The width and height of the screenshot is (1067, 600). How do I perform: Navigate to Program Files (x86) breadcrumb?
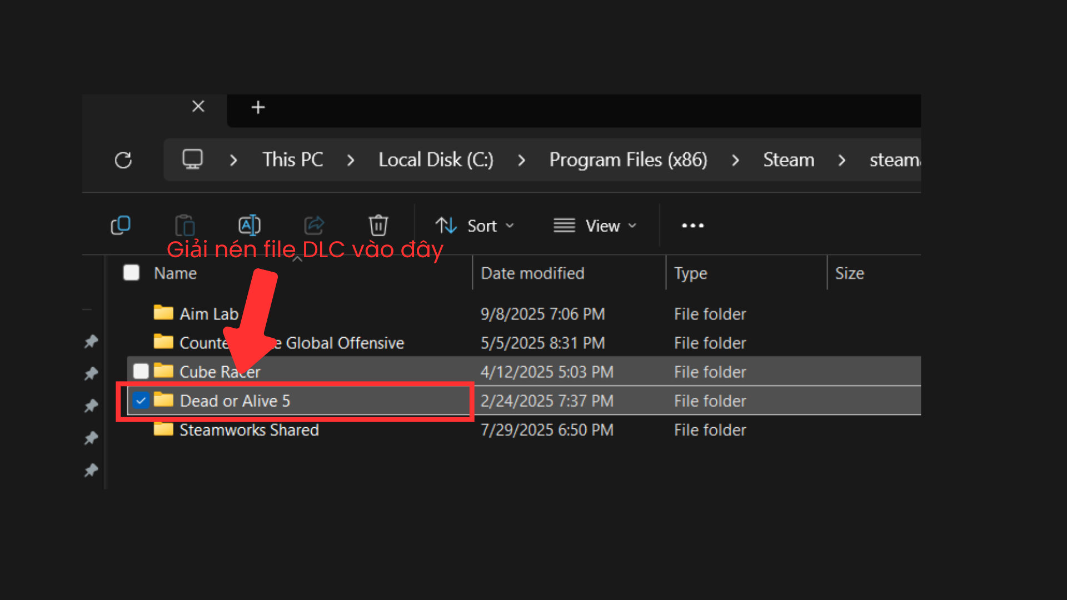click(628, 160)
